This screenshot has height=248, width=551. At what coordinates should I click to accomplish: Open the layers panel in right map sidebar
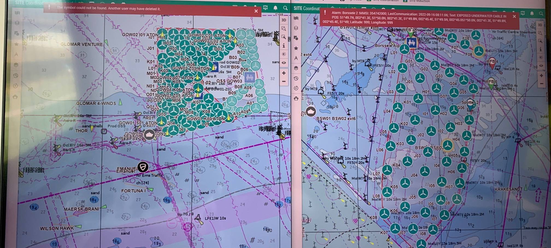click(296, 28)
